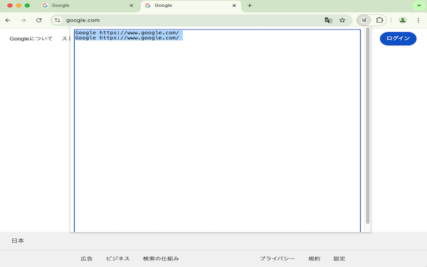
Task: Bookmark this page with the star icon
Action: 342,20
